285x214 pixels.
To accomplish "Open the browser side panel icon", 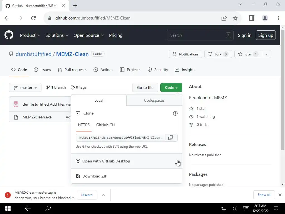I will (x=252, y=18).
